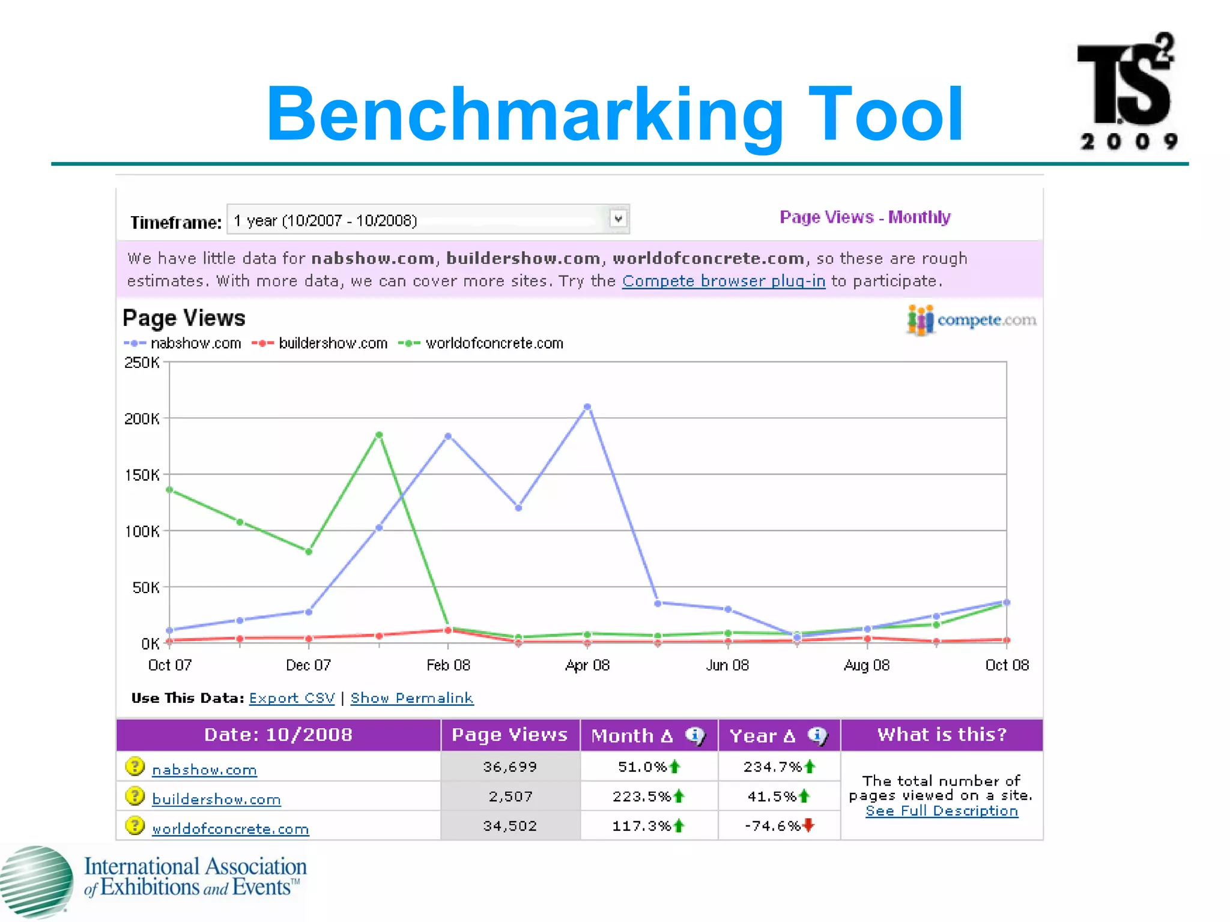The width and height of the screenshot is (1230, 922).
Task: Open the Timeframe dropdown arrow
Action: tap(618, 219)
